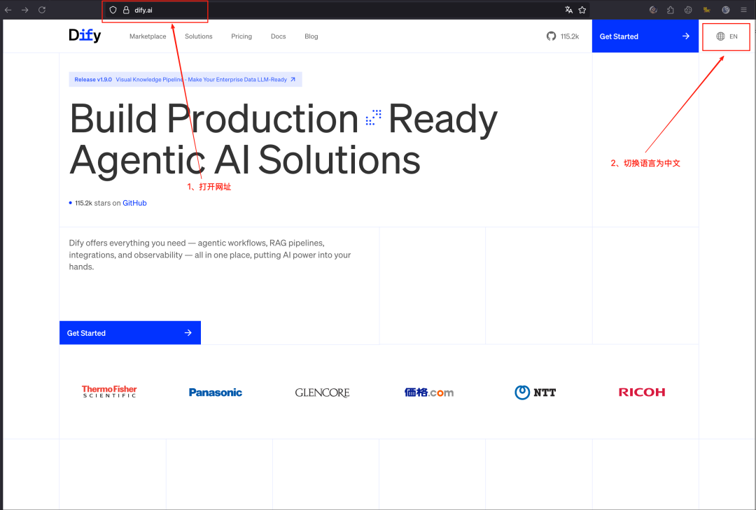
Task: Click the Dify logo
Action: (x=85, y=35)
